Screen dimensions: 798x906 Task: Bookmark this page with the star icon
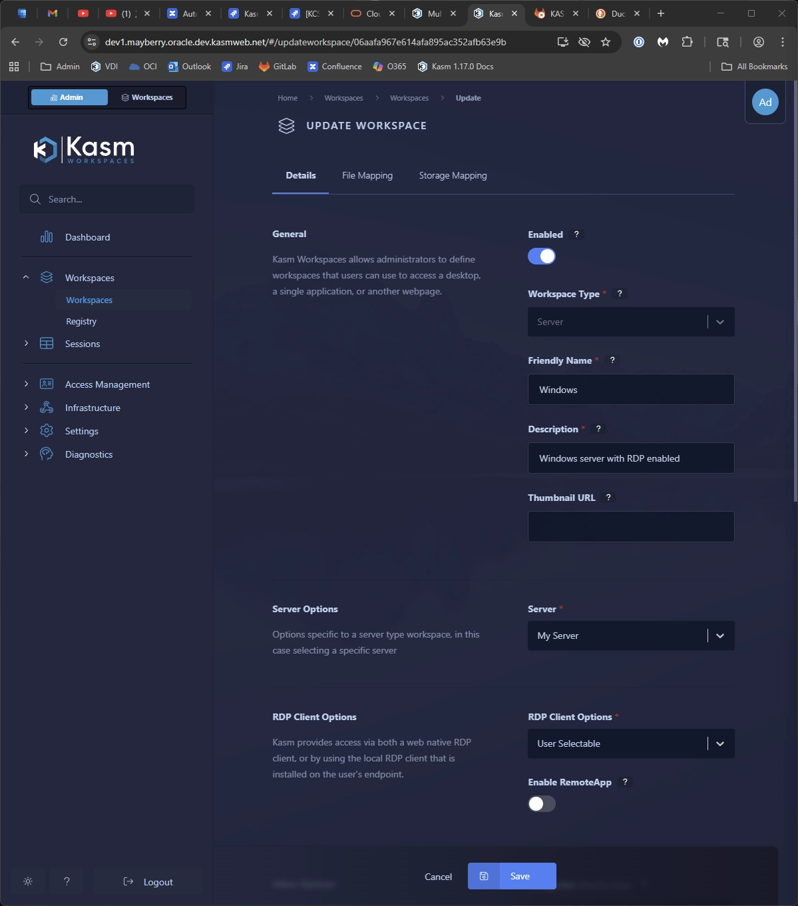tap(606, 42)
